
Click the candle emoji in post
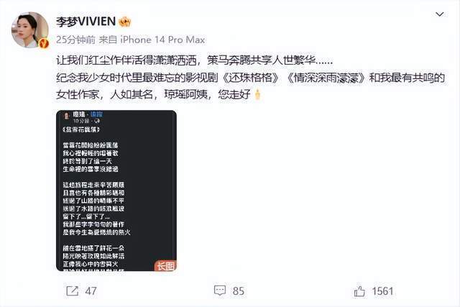[x=257, y=94]
